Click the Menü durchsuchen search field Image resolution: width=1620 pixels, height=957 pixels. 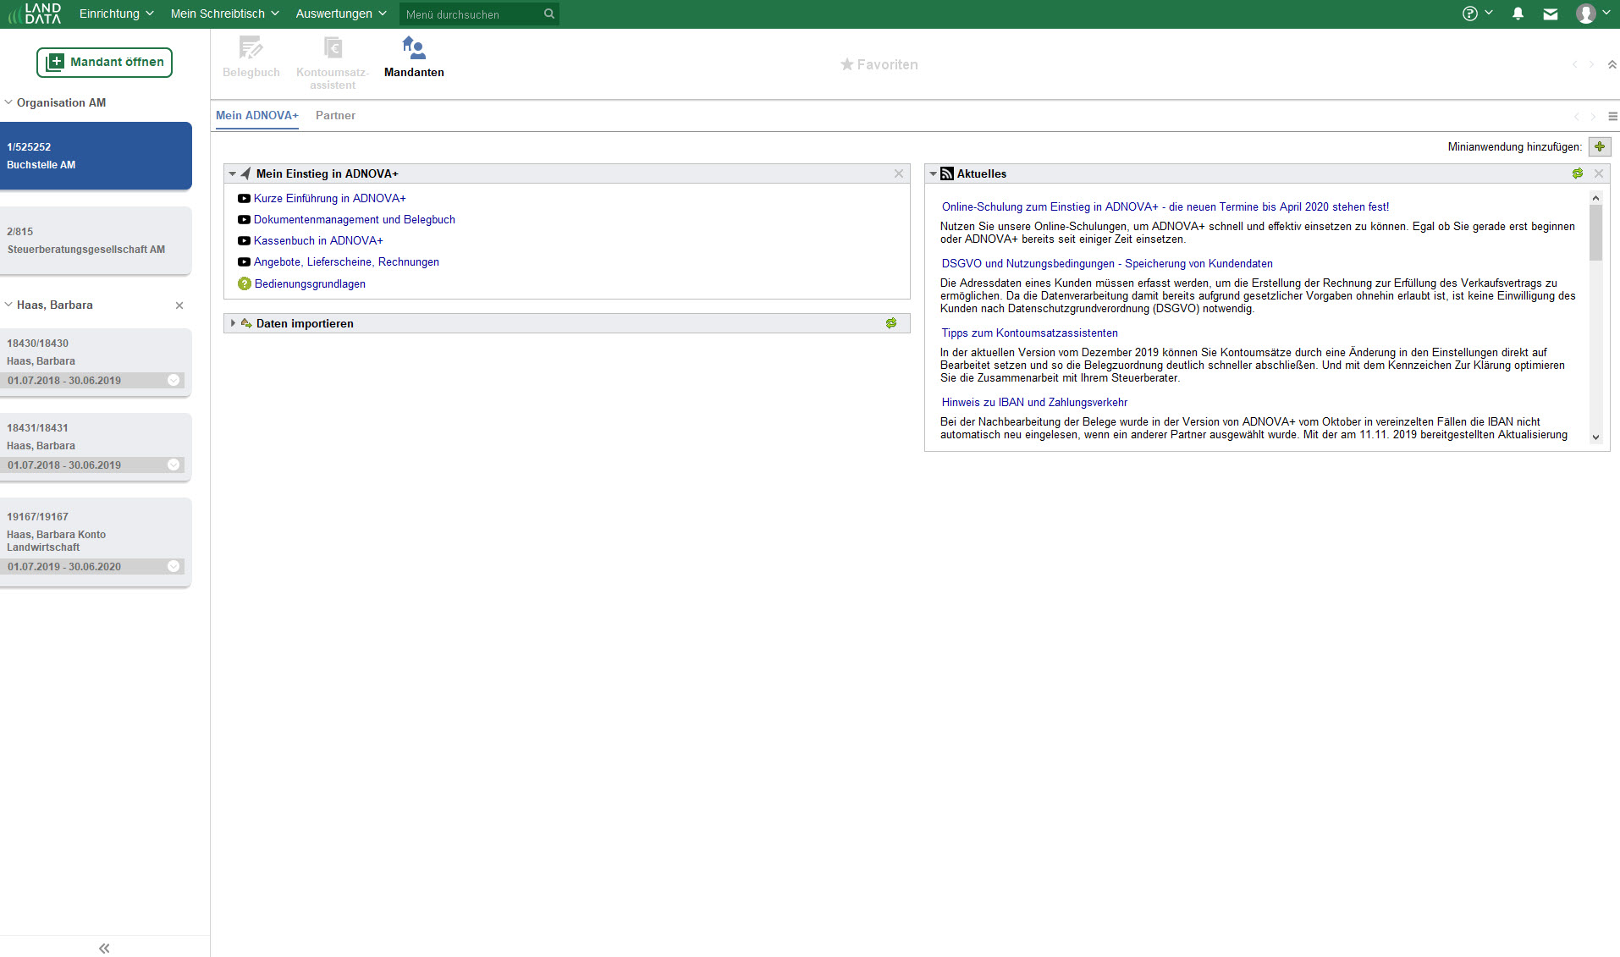click(x=470, y=14)
